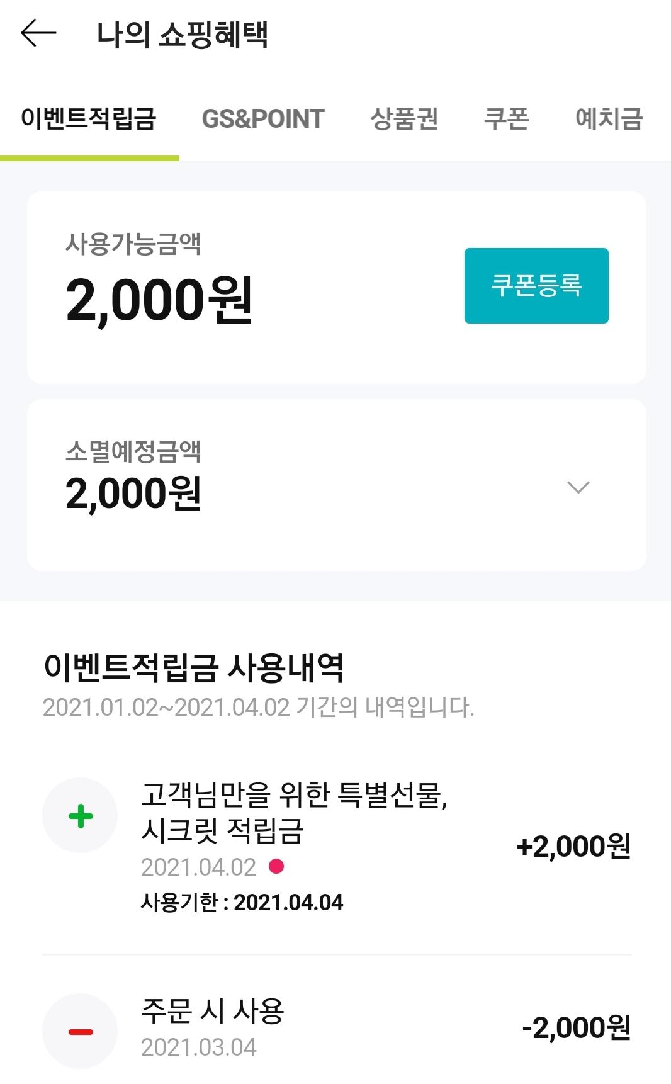
Task: Switch to the GS&POINT tab
Action: 263,118
